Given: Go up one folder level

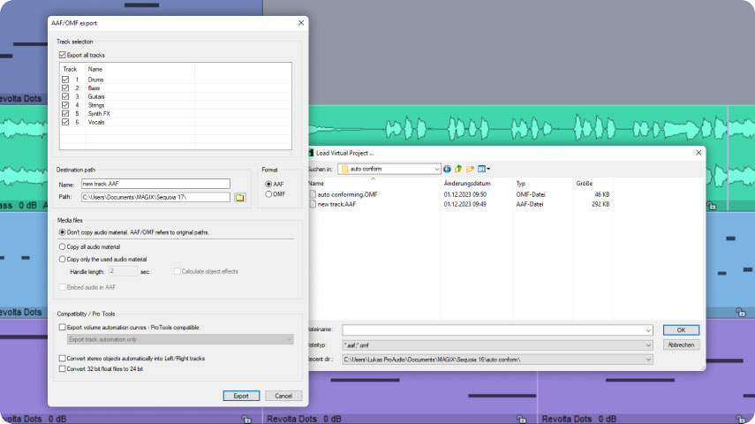Looking at the screenshot, I should coord(458,169).
